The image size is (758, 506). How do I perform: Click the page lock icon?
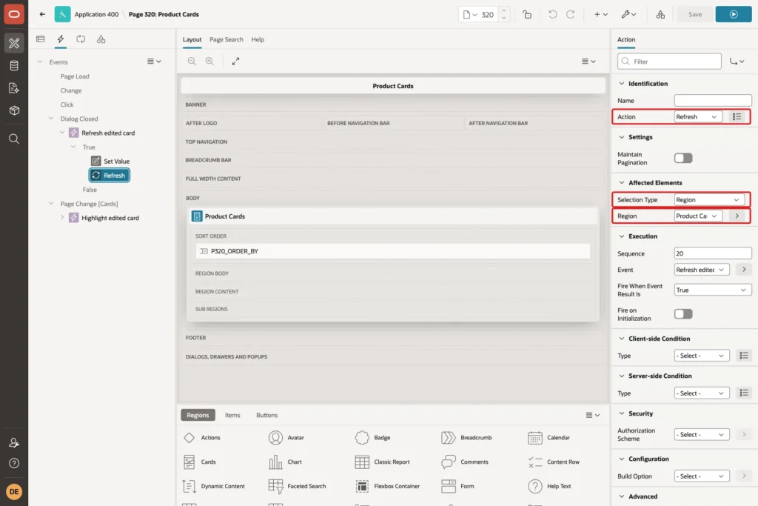coord(527,15)
